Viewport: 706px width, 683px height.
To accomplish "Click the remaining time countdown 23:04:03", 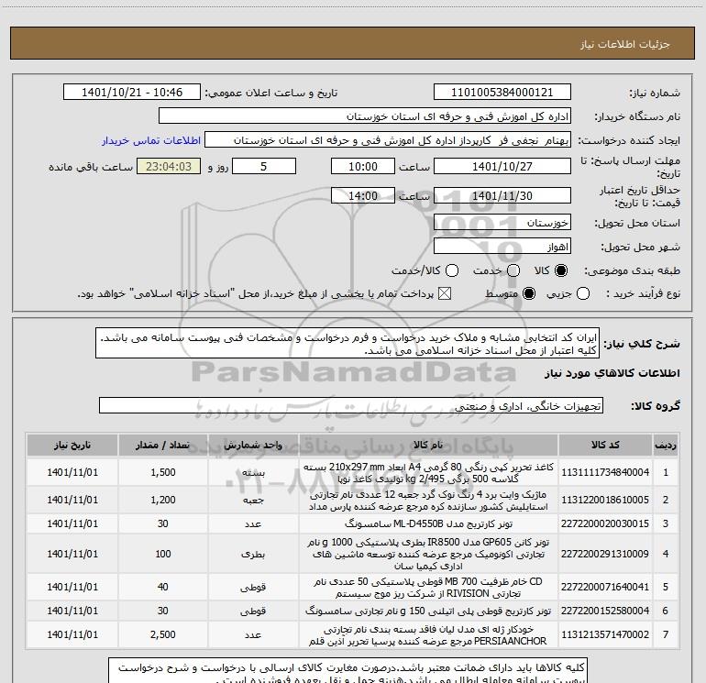I will [169, 167].
